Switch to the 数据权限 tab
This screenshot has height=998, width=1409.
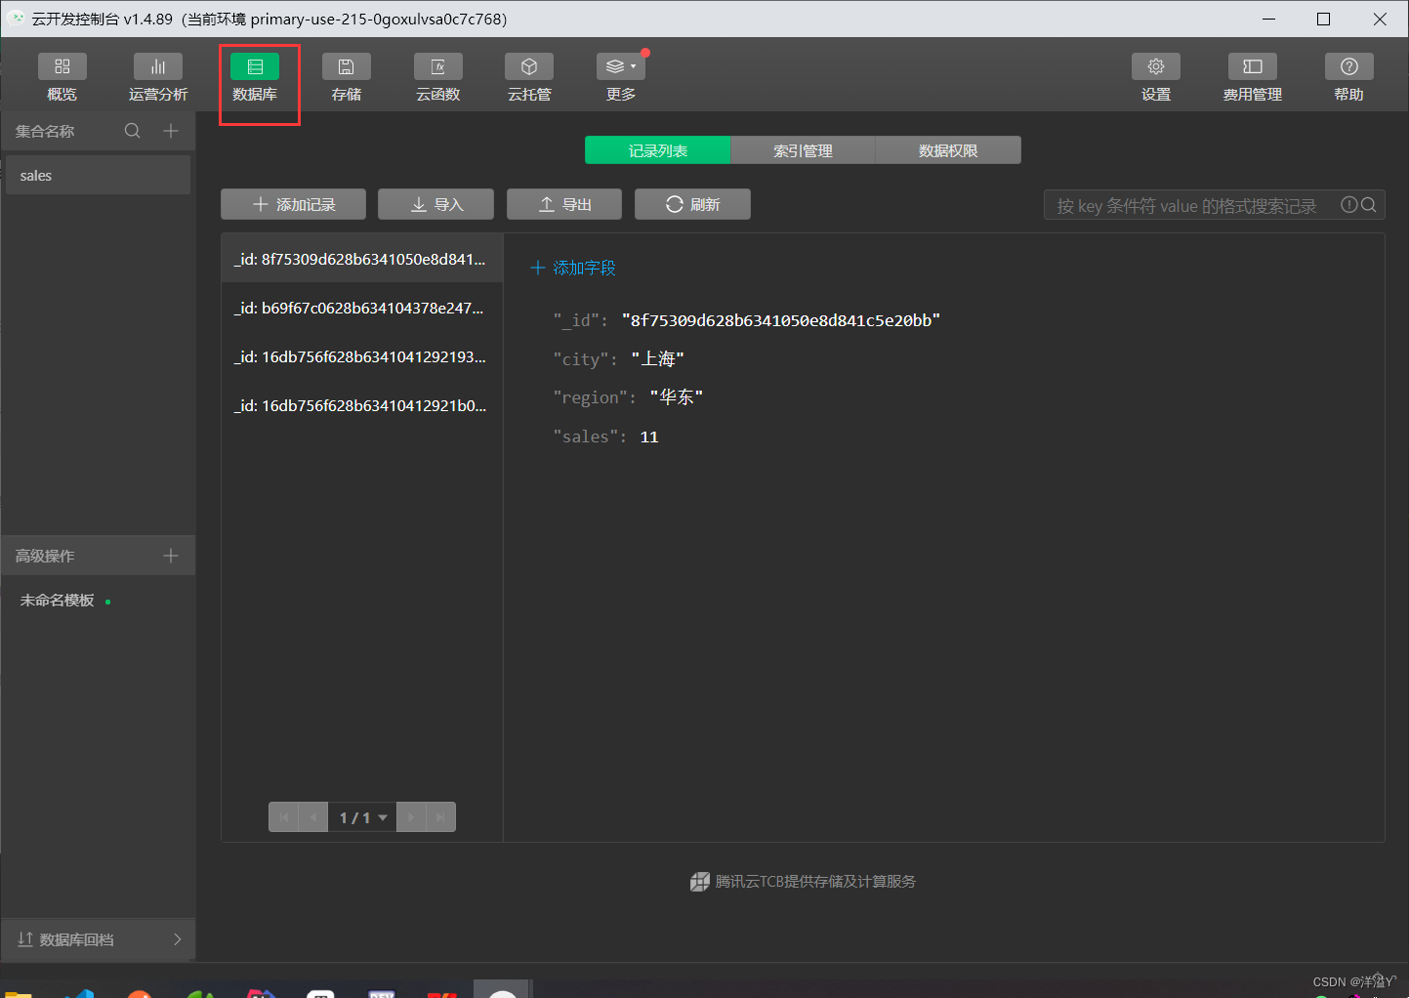click(948, 150)
